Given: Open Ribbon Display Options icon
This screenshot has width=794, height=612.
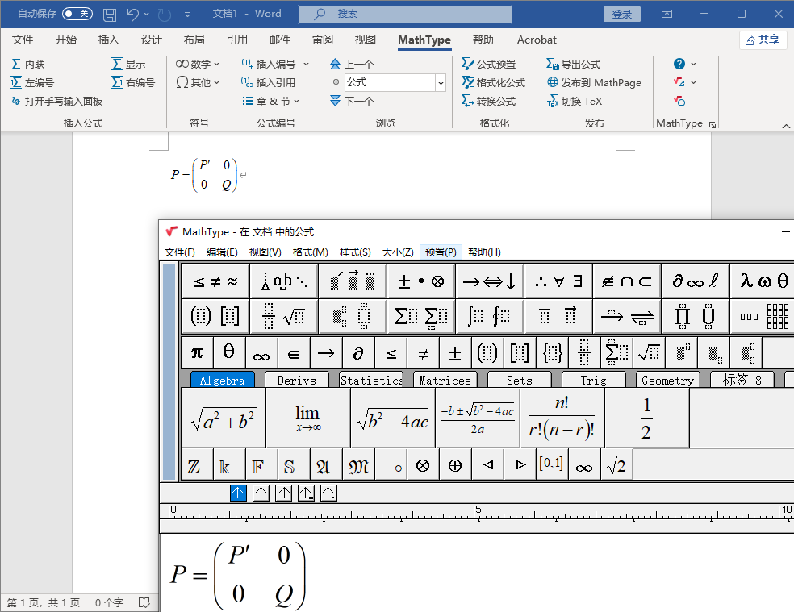Looking at the screenshot, I should pyautogui.click(x=667, y=14).
